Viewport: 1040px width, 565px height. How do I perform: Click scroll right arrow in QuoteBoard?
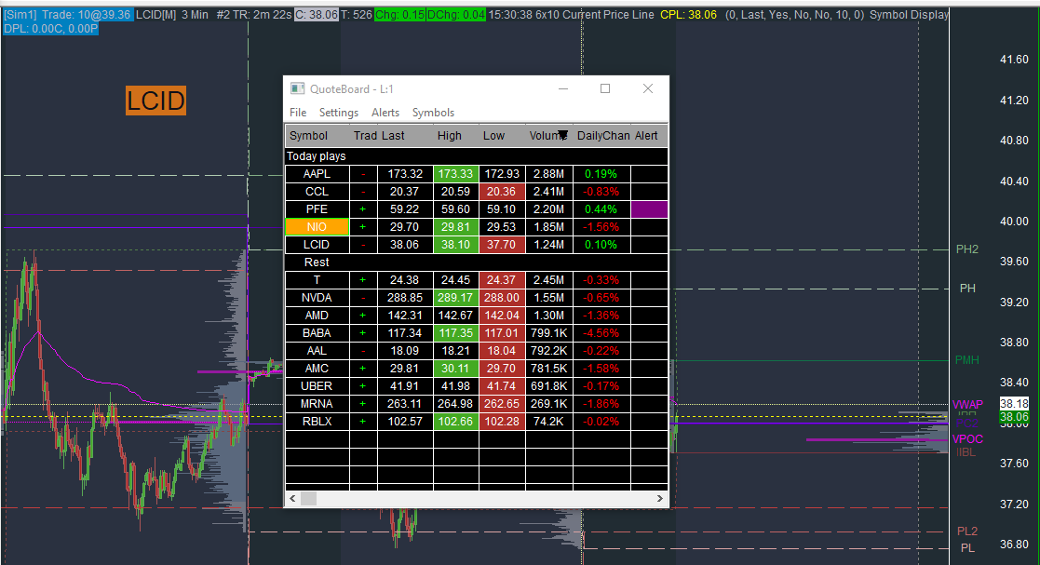[659, 498]
